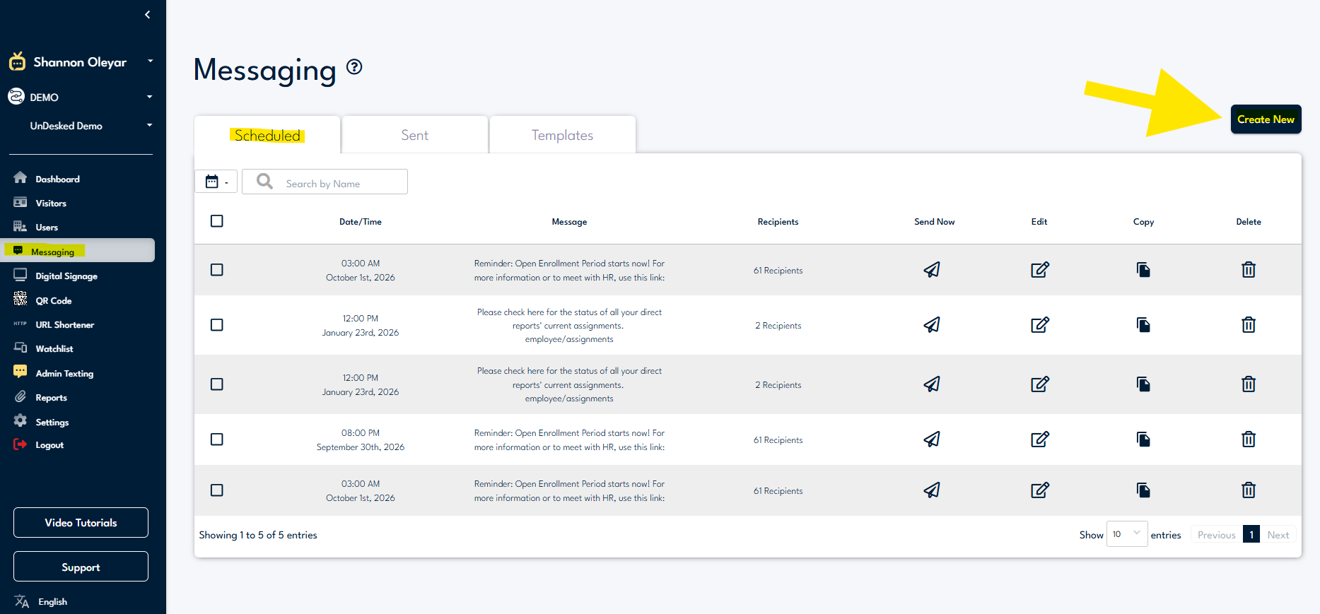Open QR Code from the sidebar
This screenshot has width=1320, height=614.
tap(53, 300)
